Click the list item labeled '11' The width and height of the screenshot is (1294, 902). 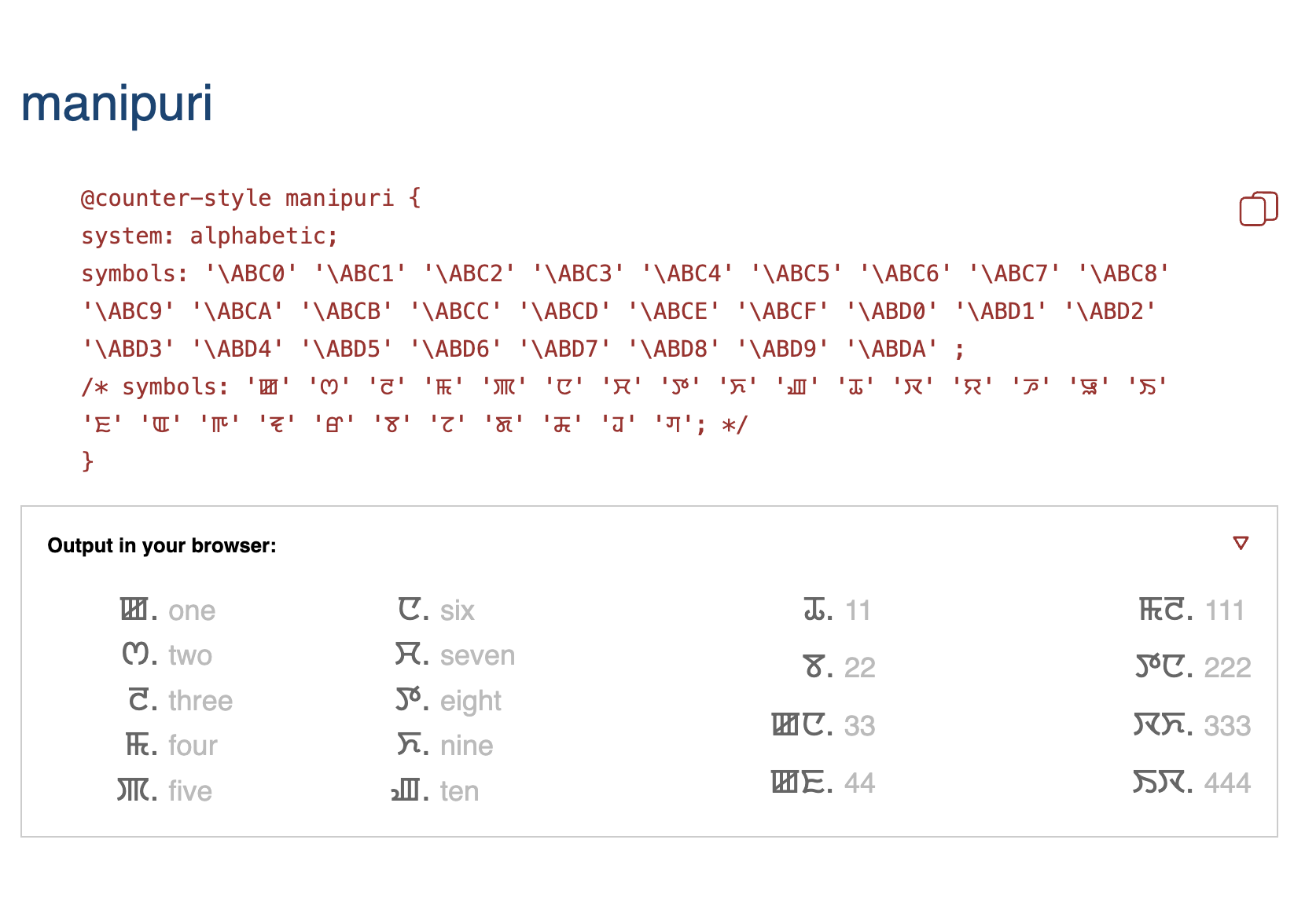[858, 610]
